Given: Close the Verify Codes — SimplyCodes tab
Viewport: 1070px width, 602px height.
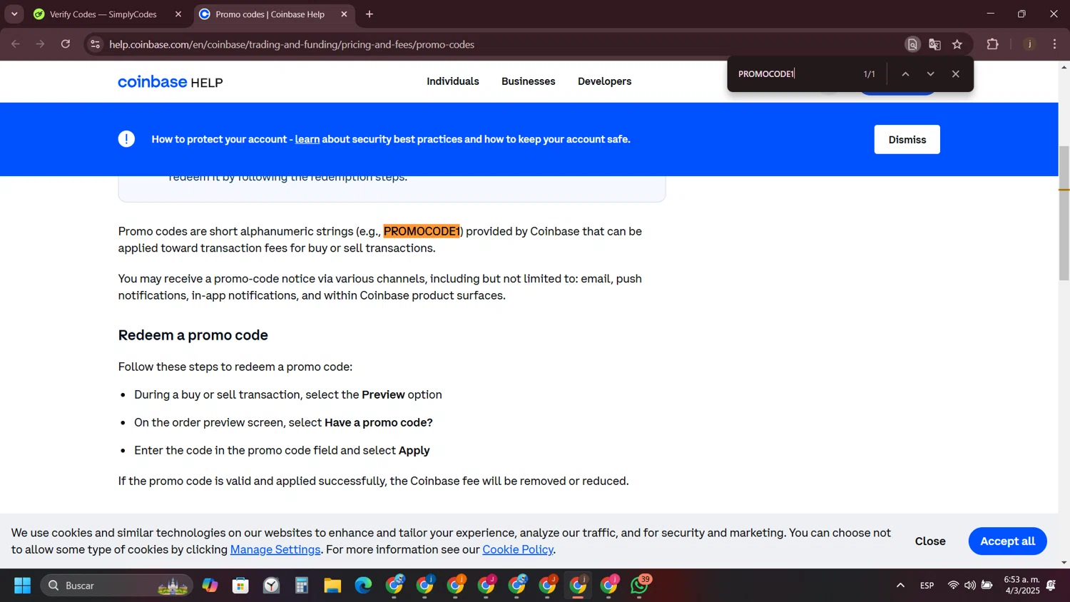Looking at the screenshot, I should coord(178,14).
